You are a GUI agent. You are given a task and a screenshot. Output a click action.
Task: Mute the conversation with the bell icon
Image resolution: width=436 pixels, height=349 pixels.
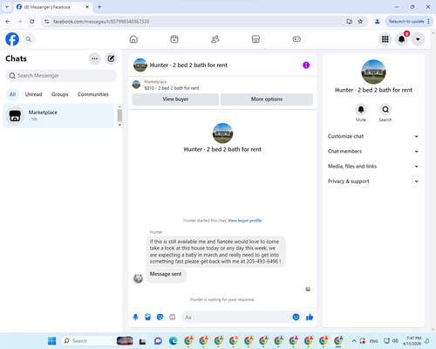click(361, 109)
